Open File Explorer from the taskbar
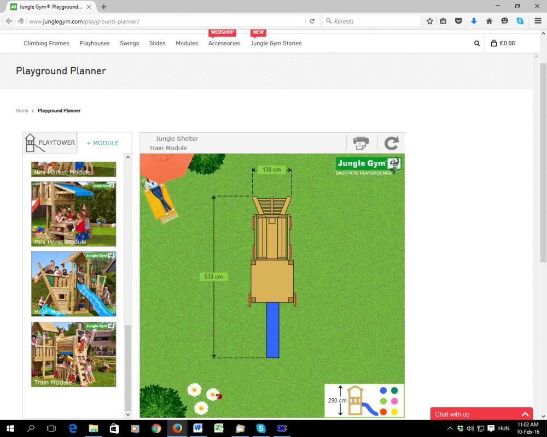 93,428
